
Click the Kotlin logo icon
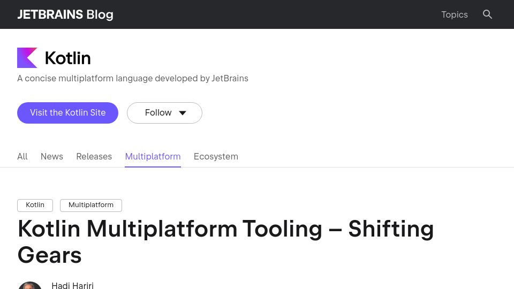(x=27, y=58)
